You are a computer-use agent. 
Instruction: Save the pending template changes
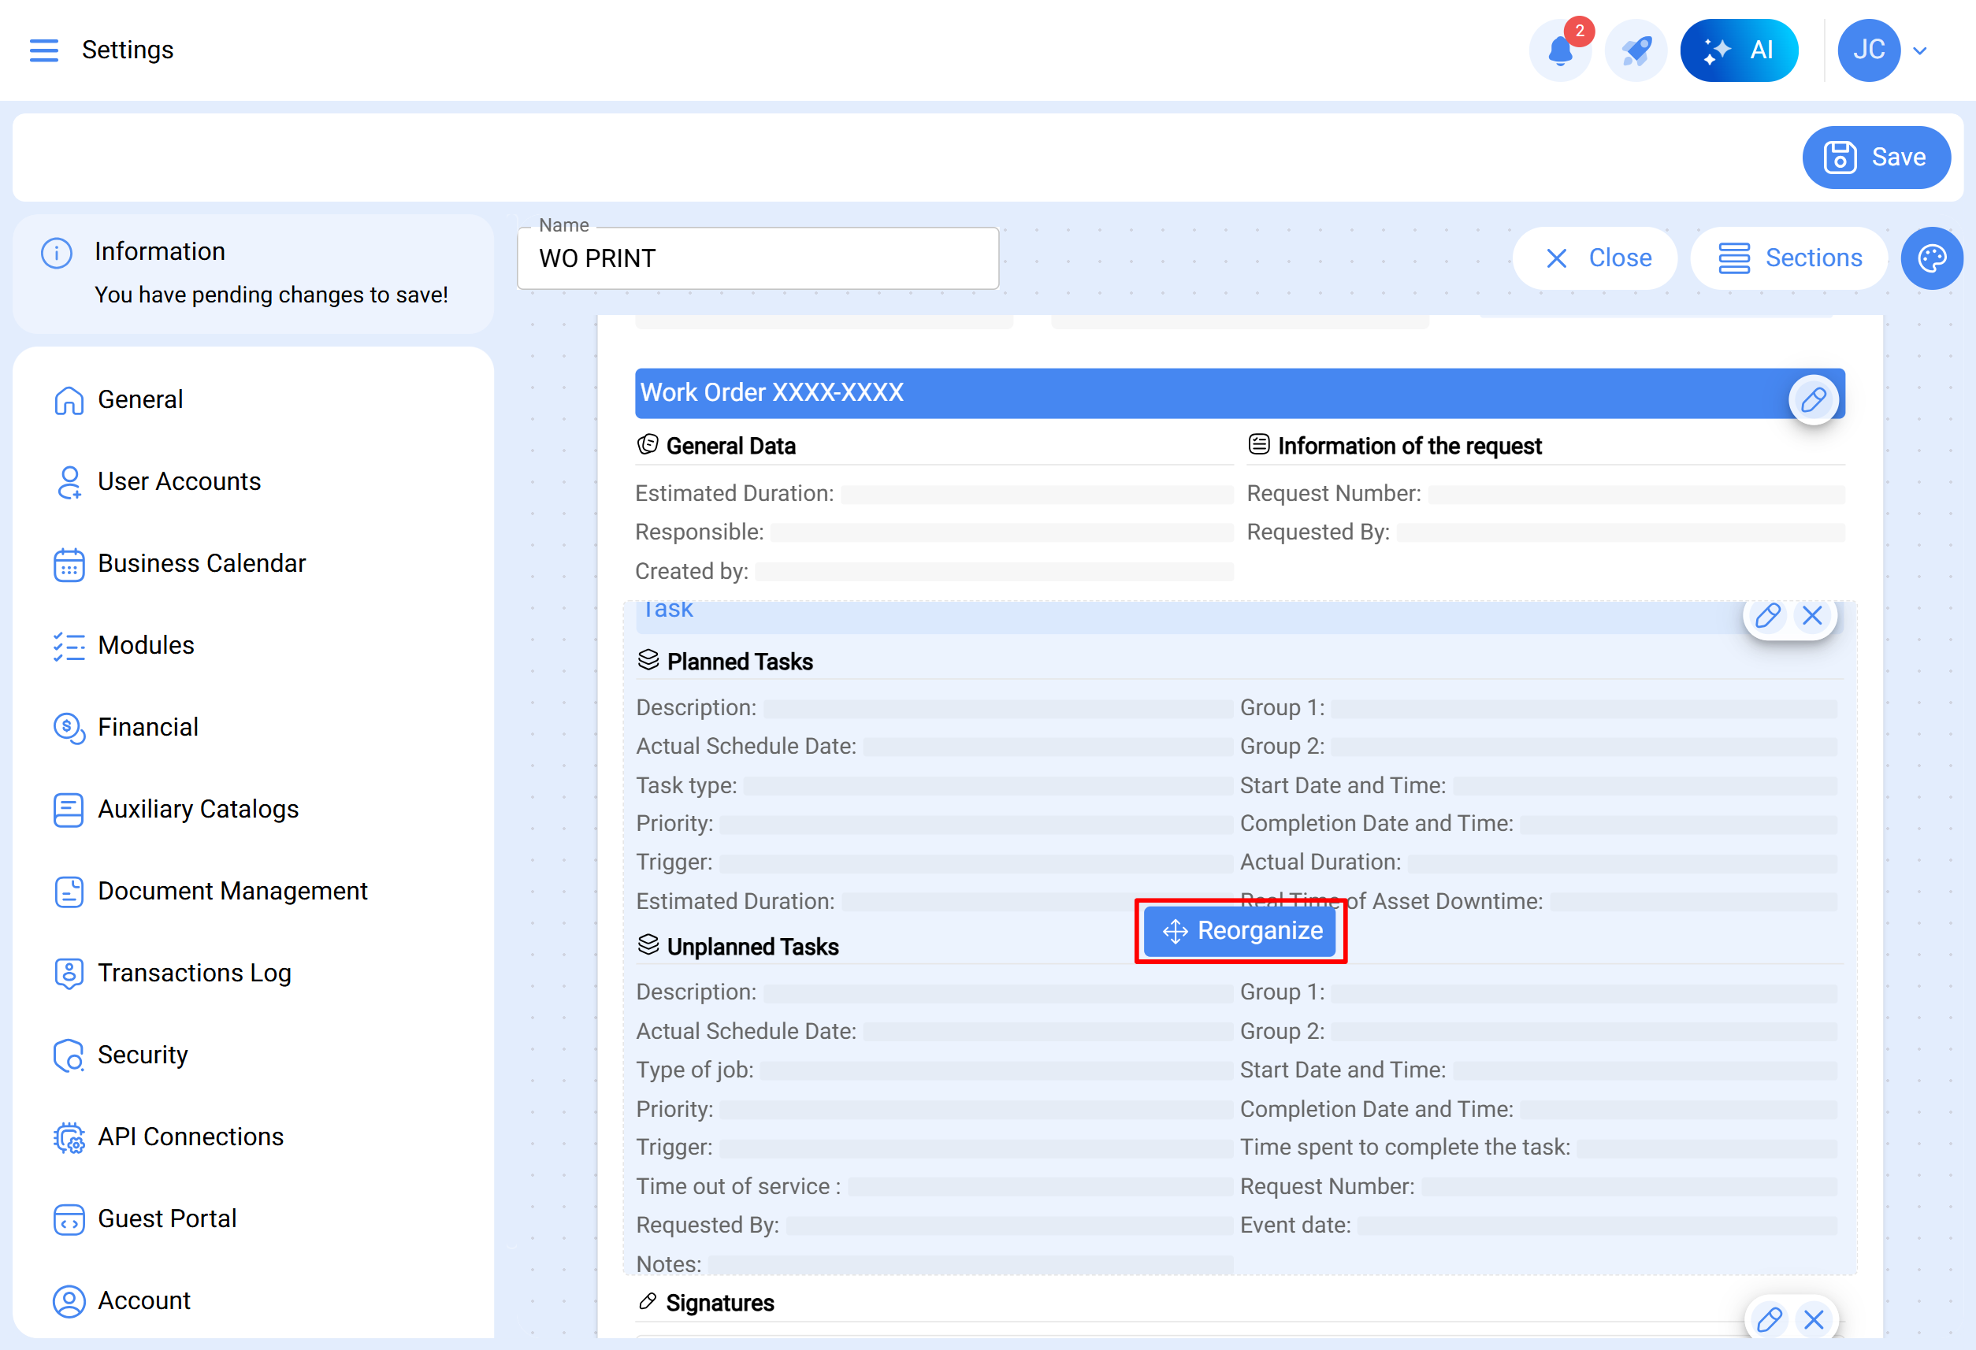[x=1876, y=157]
